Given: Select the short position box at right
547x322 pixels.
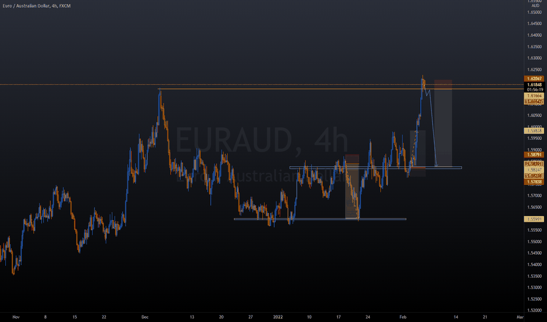Looking at the screenshot, I should 443,123.
